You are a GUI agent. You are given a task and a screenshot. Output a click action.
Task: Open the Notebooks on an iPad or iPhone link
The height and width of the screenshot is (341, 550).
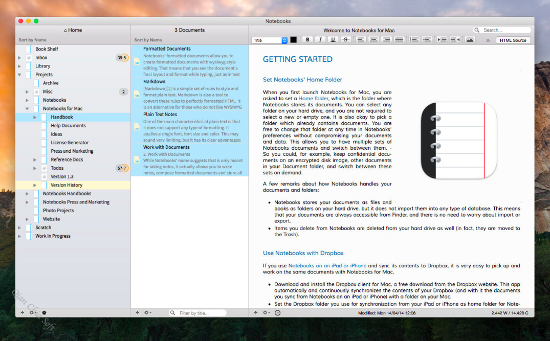[x=327, y=266]
